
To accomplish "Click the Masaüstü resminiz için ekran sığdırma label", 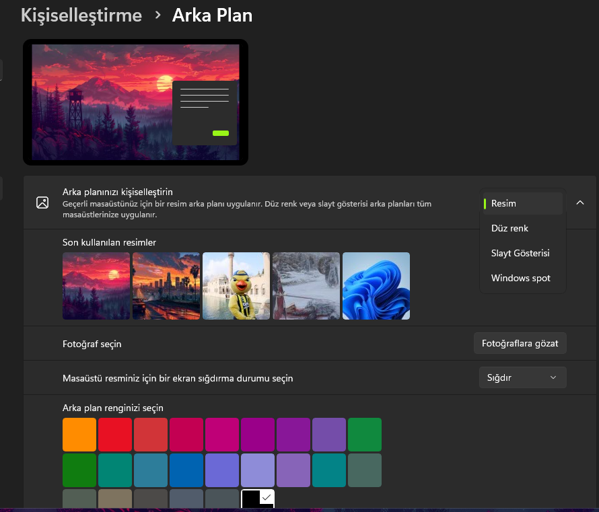I will tap(178, 378).
